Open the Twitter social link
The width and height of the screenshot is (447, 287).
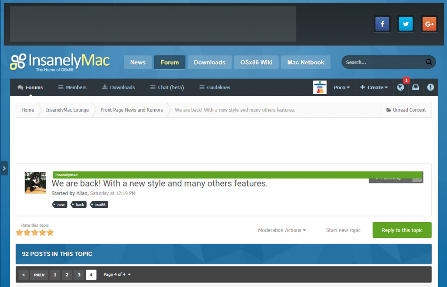[x=406, y=24]
